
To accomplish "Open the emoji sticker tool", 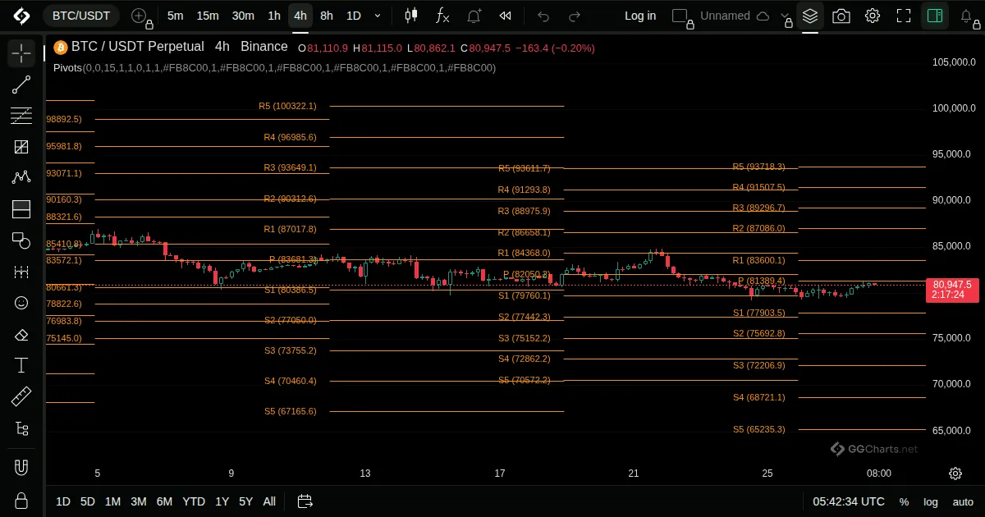I will coord(21,303).
